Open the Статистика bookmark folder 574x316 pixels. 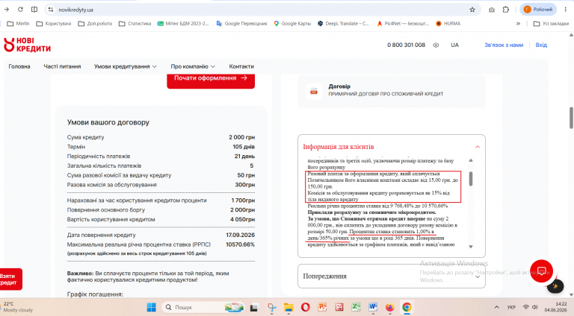pos(135,23)
